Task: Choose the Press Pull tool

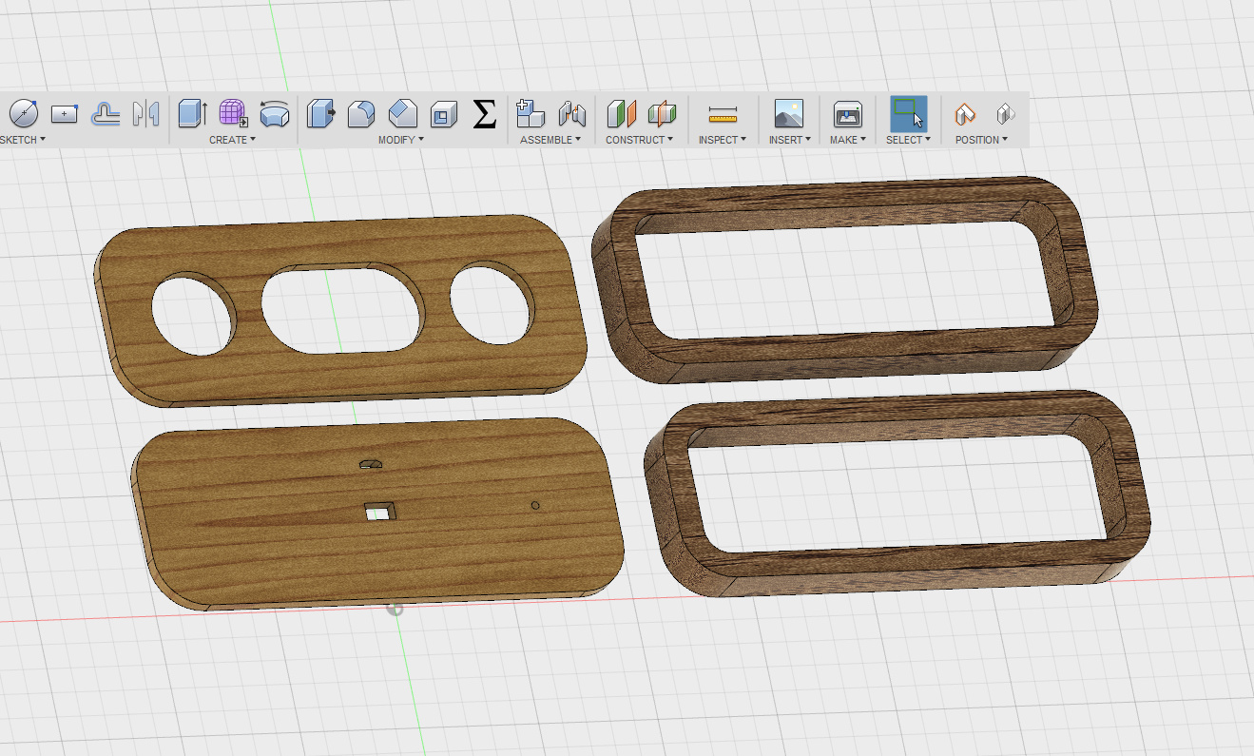Action: click(321, 114)
